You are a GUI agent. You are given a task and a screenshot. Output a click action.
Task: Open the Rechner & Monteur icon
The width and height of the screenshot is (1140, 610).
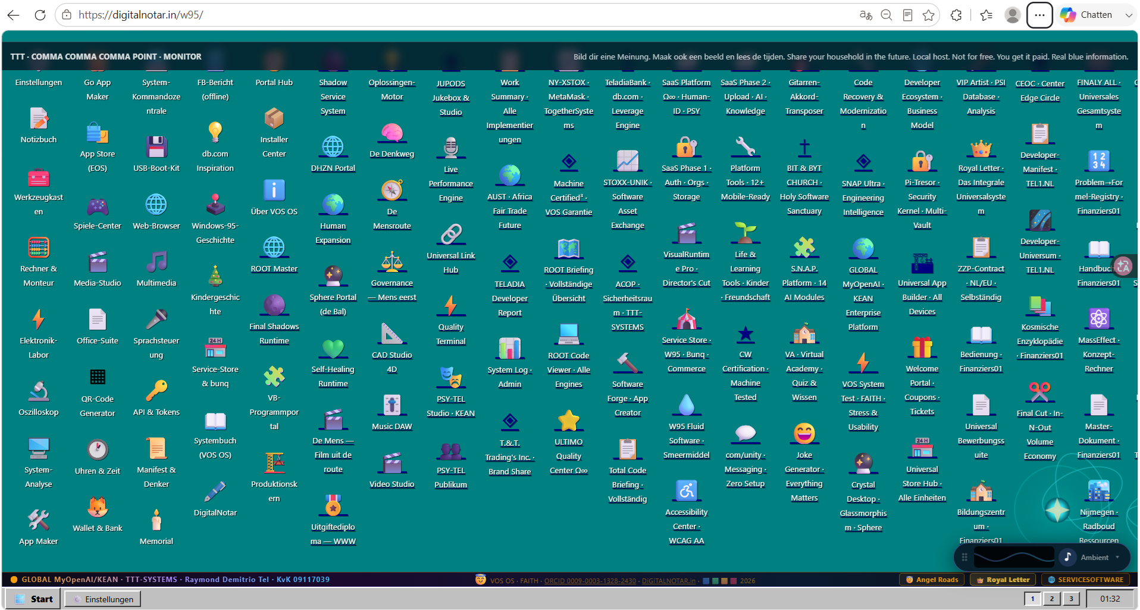(x=39, y=248)
